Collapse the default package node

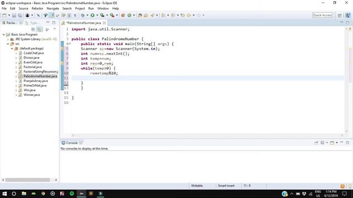(x=12, y=48)
